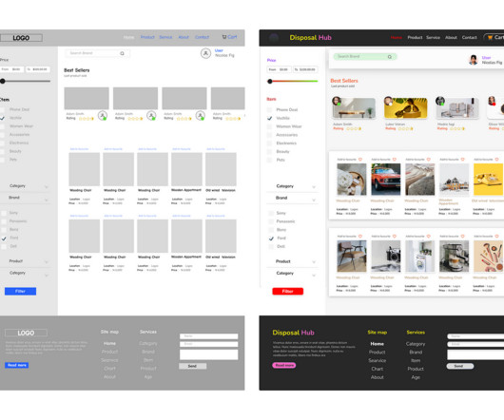Open Contact in Disposal Hub top navigation
Viewport: 504px width, 420px height.
click(469, 38)
